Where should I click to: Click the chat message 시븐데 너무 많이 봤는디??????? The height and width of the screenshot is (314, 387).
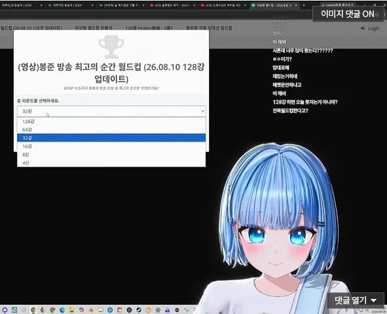[303, 50]
